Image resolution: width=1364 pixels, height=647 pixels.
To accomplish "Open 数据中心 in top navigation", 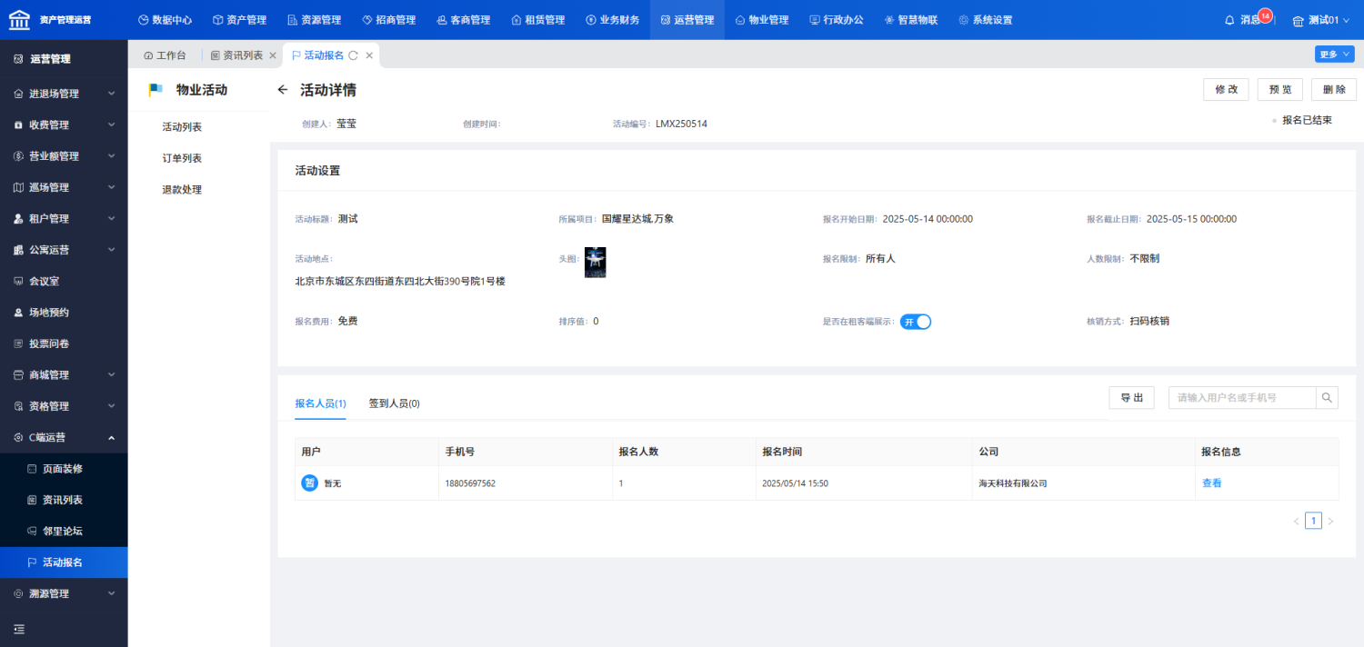I will pos(165,20).
